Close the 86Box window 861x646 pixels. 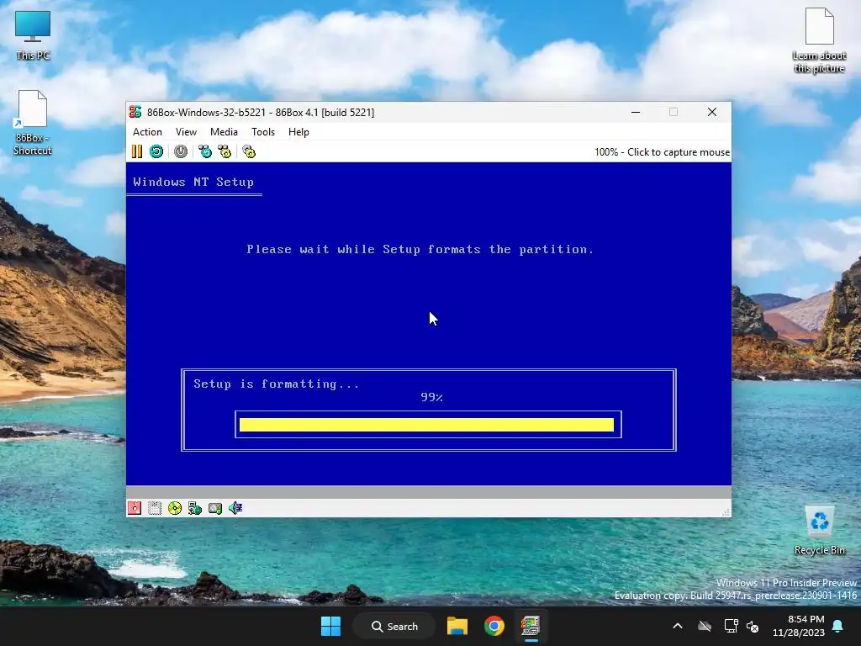click(712, 112)
